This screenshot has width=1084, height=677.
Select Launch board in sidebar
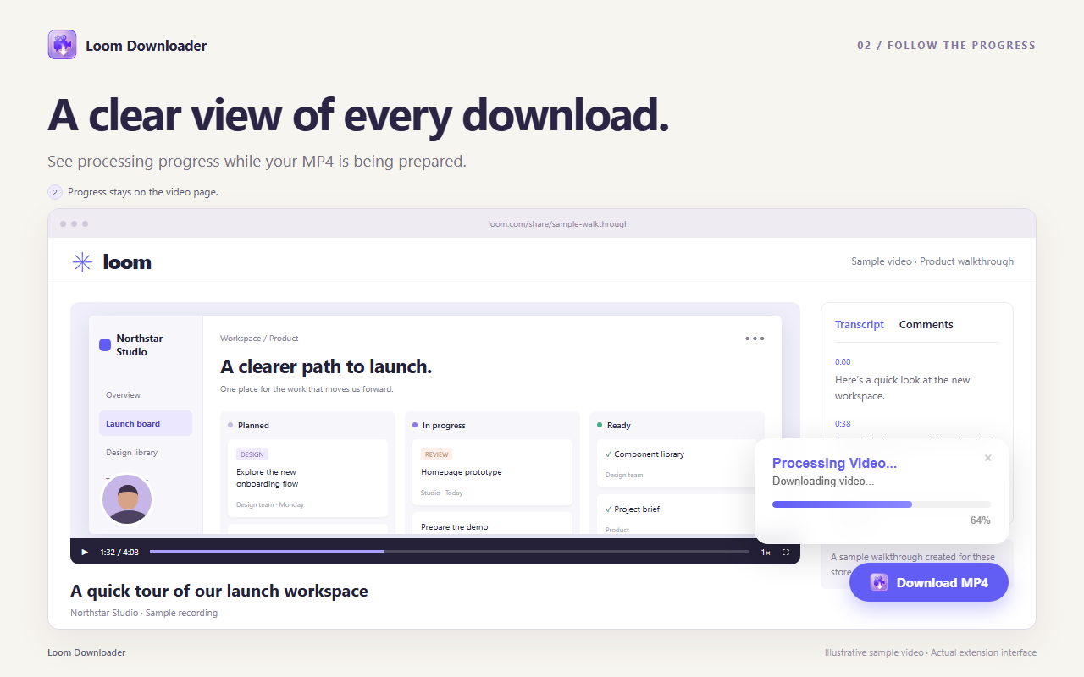(146, 423)
